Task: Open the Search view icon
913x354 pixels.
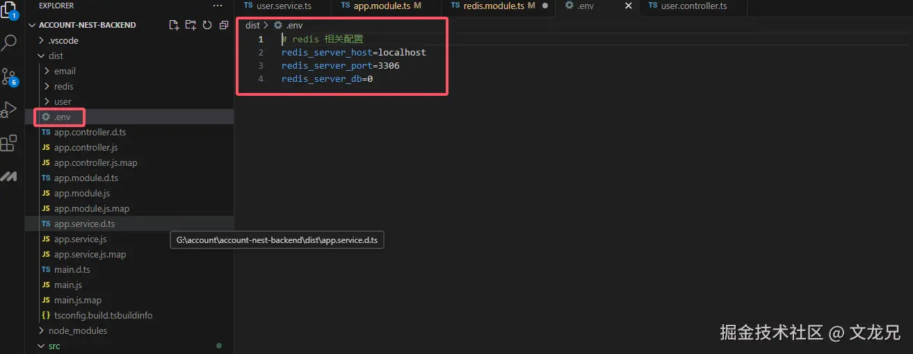Action: 9,43
